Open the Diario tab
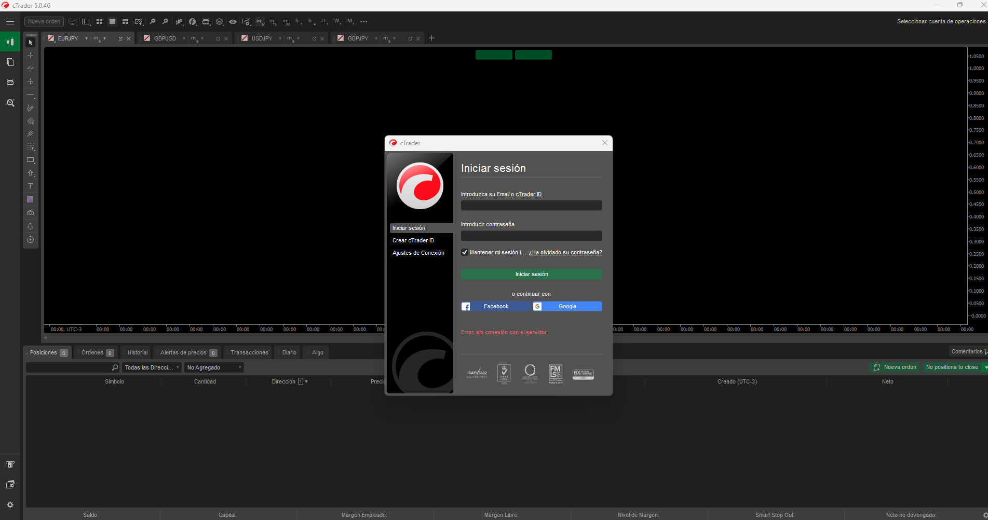Screen dimensions: 988x520 (288, 352)
